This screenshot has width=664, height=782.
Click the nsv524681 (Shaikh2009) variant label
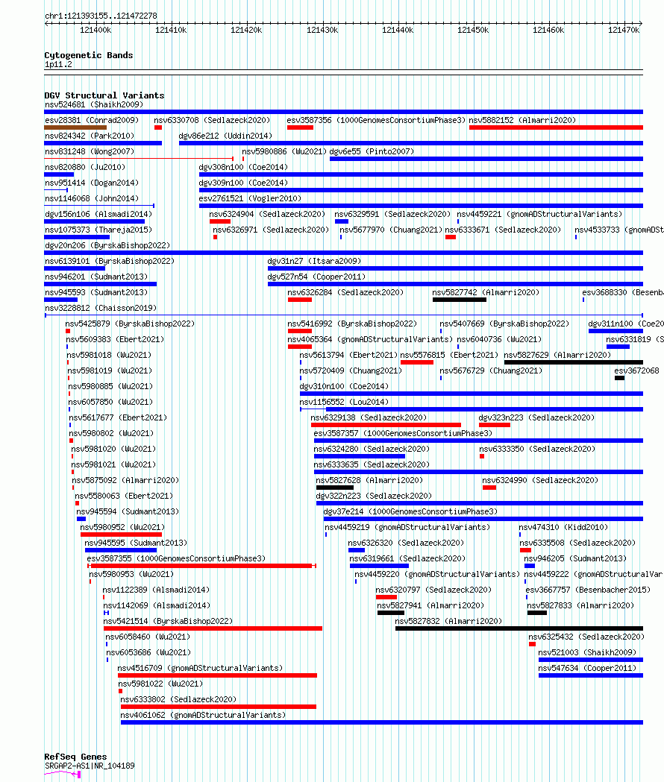(x=94, y=104)
